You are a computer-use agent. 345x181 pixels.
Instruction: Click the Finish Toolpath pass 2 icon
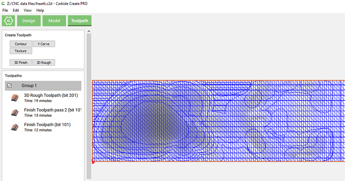[x=15, y=112]
